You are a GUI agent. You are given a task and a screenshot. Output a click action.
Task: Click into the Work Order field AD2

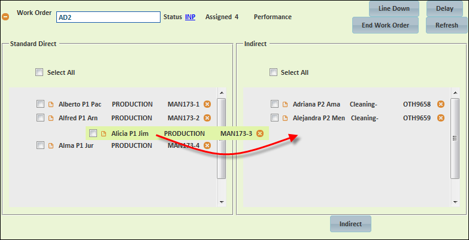point(108,17)
